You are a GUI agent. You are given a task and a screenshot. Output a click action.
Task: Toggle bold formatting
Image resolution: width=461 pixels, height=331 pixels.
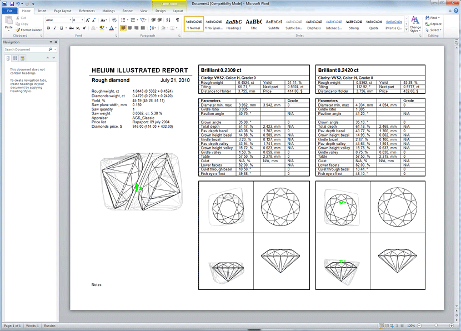point(48,28)
